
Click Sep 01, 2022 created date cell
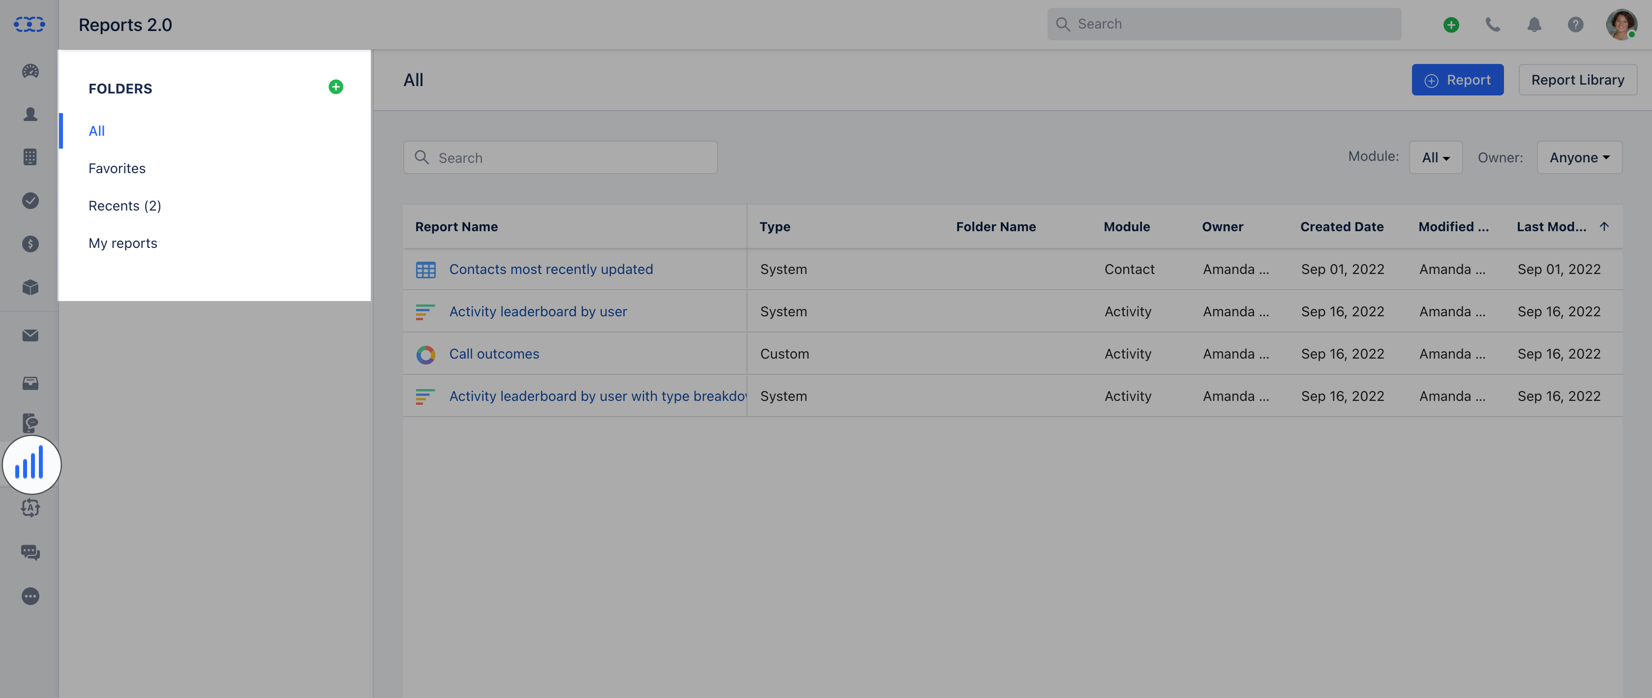coord(1342,270)
